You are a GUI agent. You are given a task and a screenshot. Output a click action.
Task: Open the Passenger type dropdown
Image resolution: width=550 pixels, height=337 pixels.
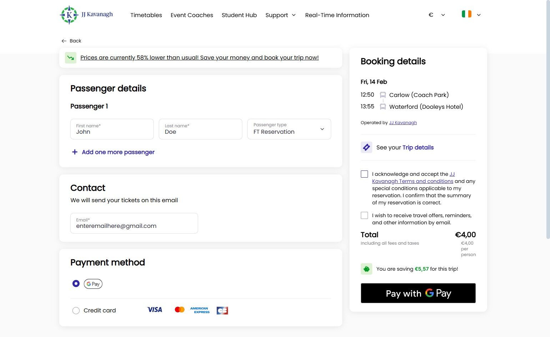tap(289, 129)
